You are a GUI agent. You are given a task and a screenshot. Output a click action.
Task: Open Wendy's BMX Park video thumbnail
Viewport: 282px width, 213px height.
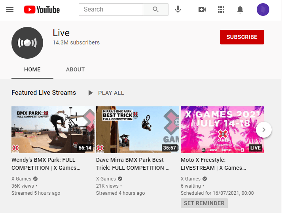(x=53, y=130)
